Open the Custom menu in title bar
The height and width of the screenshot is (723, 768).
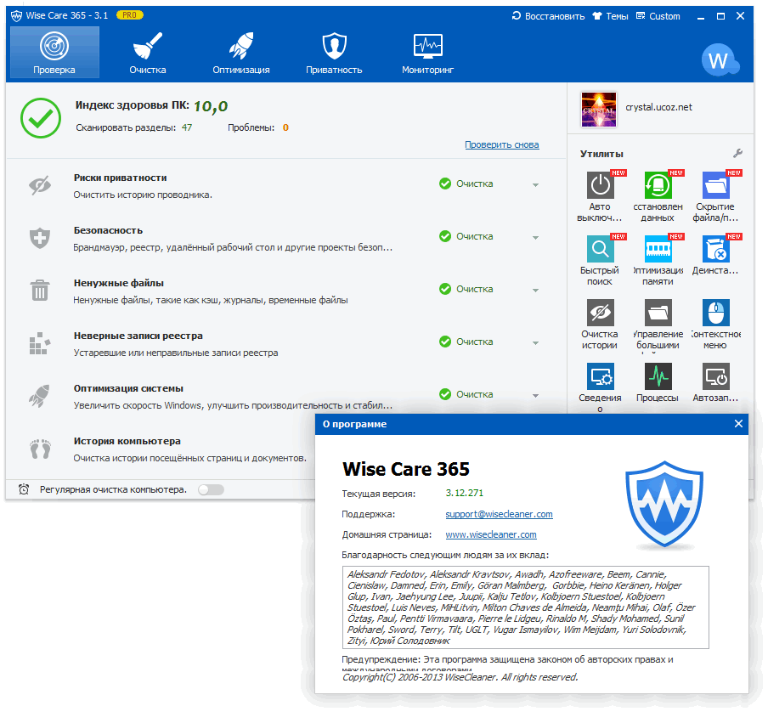pyautogui.click(x=658, y=16)
